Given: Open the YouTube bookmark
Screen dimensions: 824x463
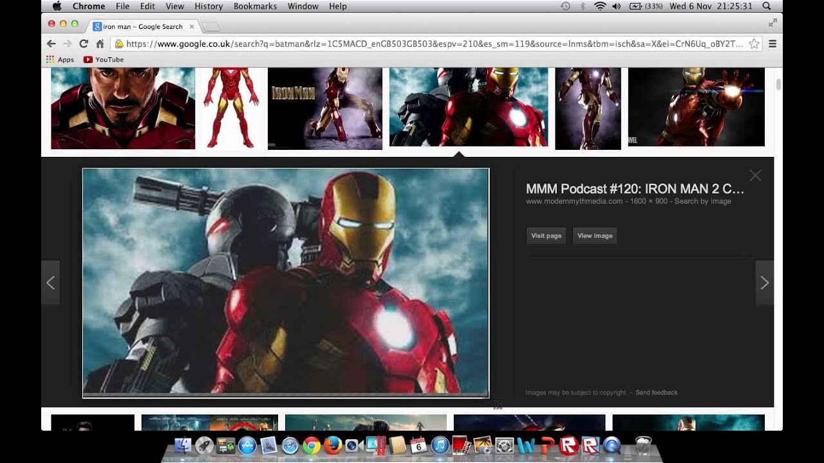Looking at the screenshot, I should click(x=104, y=60).
